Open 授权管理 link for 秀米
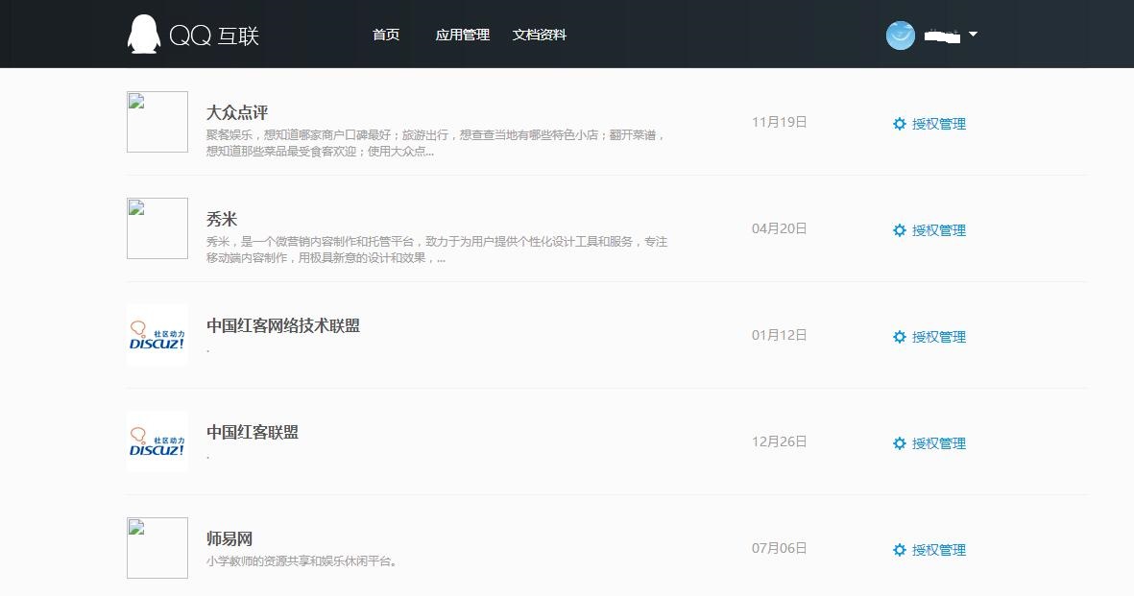 [938, 229]
